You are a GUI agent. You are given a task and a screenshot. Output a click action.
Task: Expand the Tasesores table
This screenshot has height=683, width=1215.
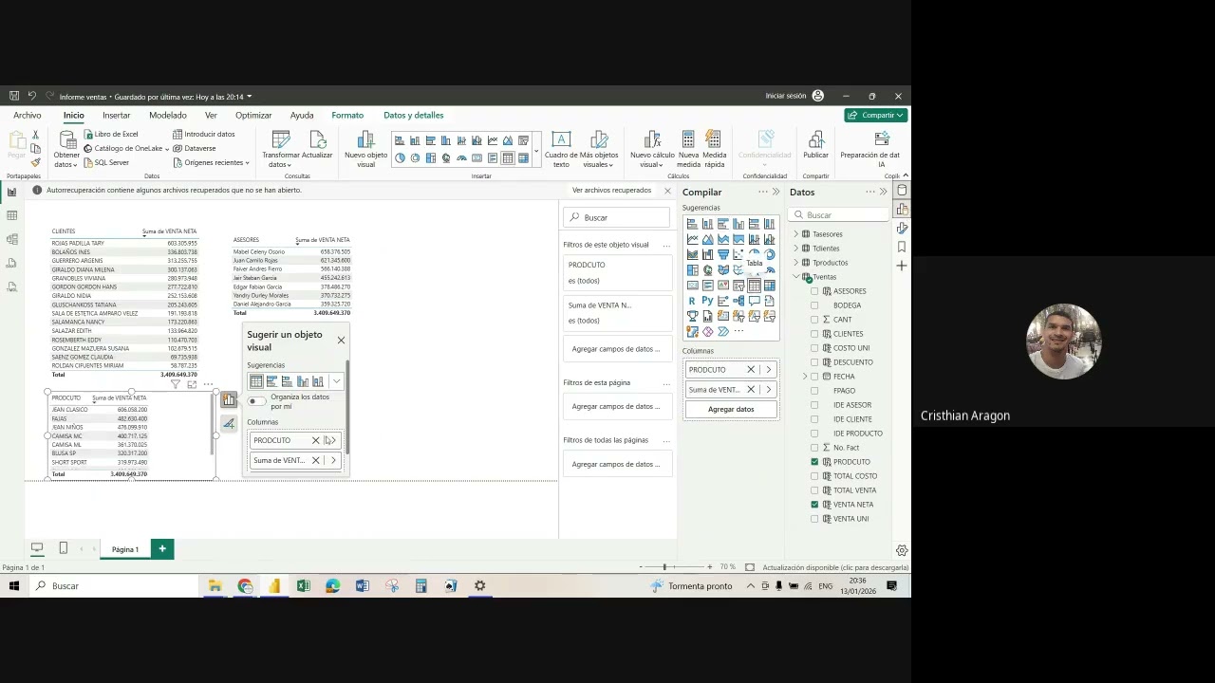tap(795, 234)
